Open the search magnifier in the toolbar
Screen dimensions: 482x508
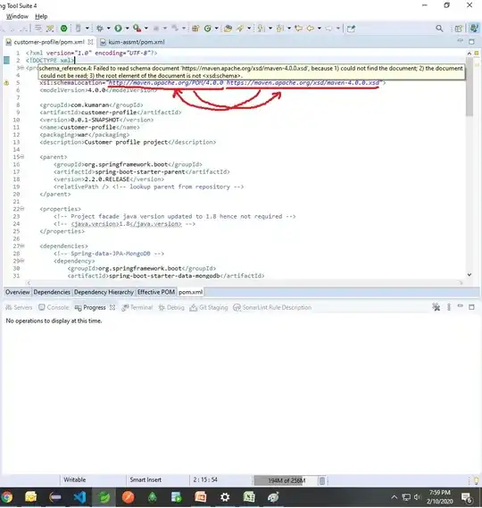[x=439, y=29]
